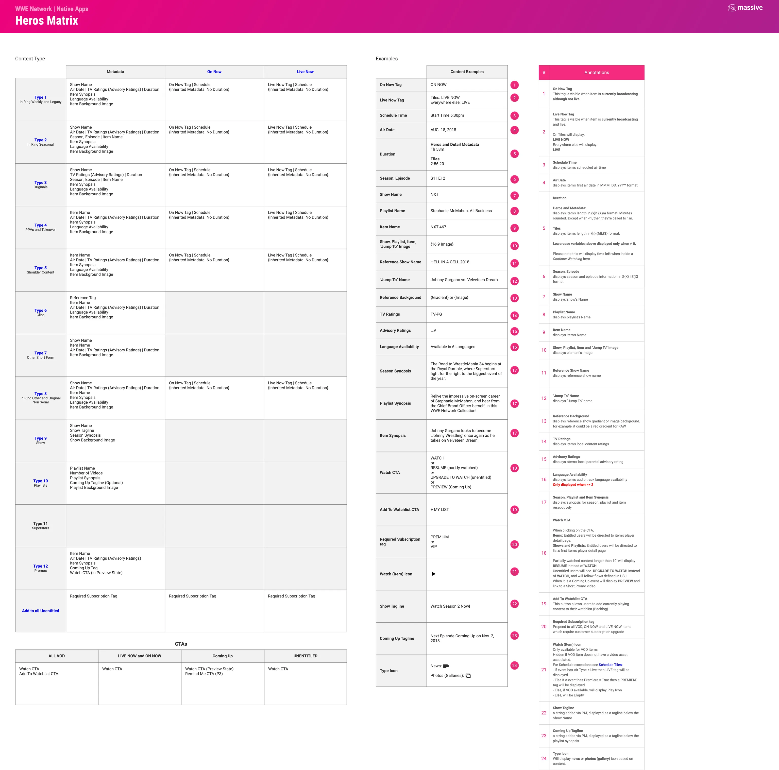Click badge 11 beside Reference Show Name row
This screenshot has width=779, height=770.
(x=515, y=263)
